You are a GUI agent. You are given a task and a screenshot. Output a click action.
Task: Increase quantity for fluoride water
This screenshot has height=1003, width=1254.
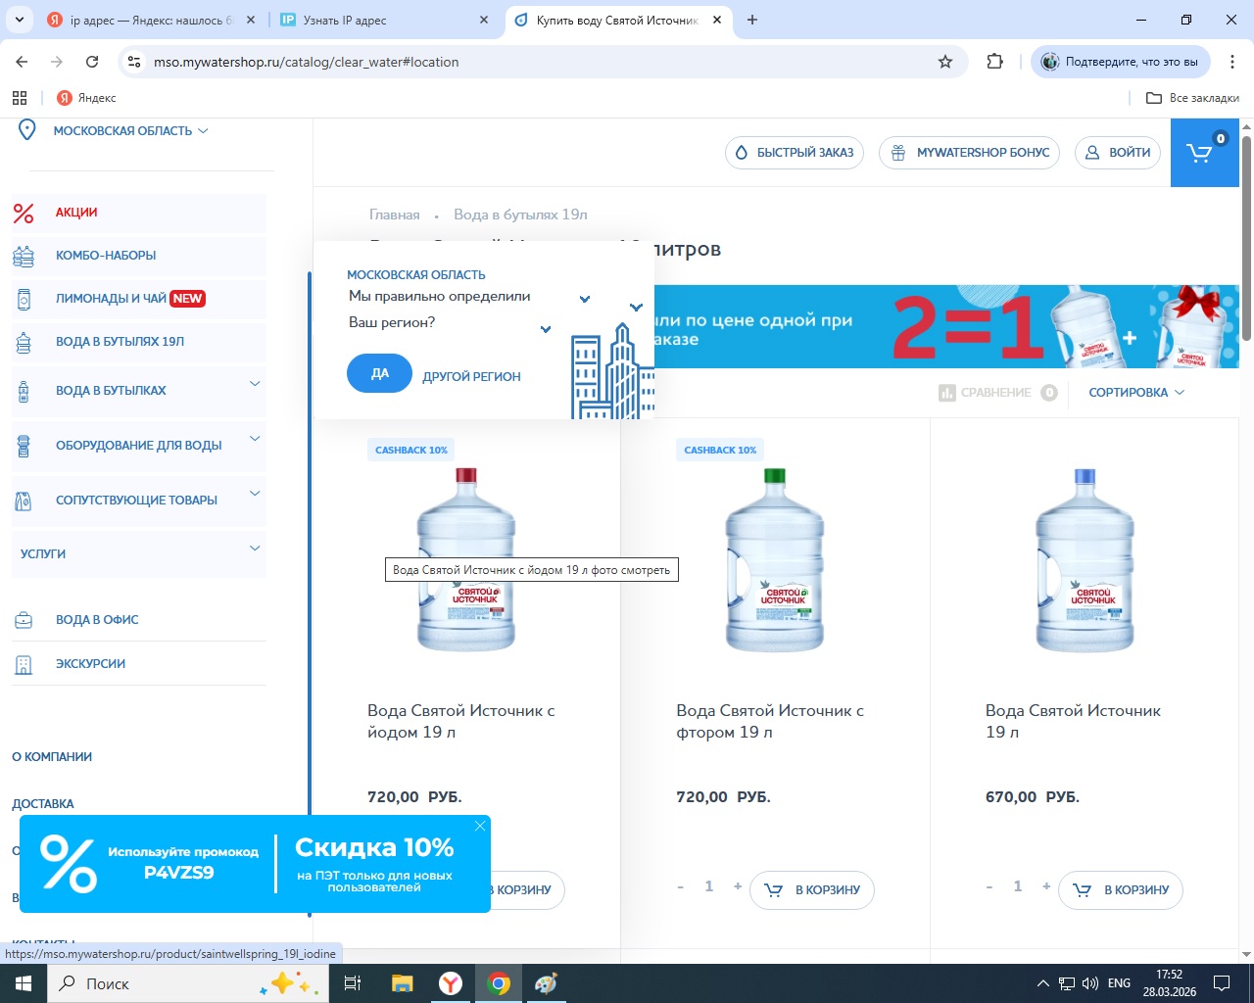point(738,886)
